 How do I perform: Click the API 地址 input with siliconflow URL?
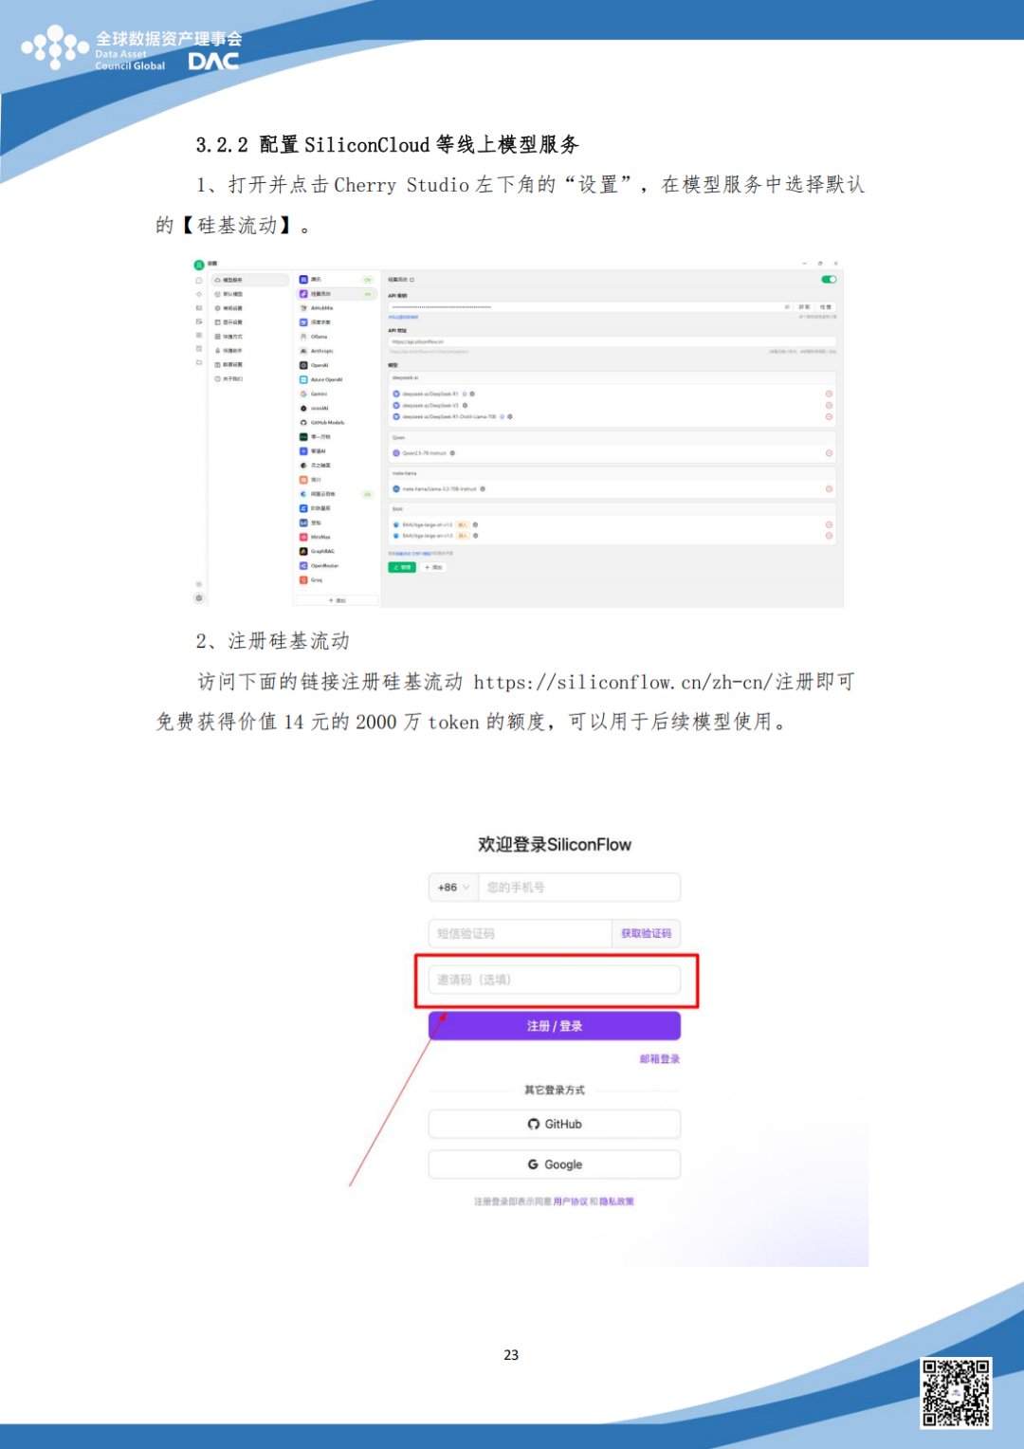coord(612,341)
